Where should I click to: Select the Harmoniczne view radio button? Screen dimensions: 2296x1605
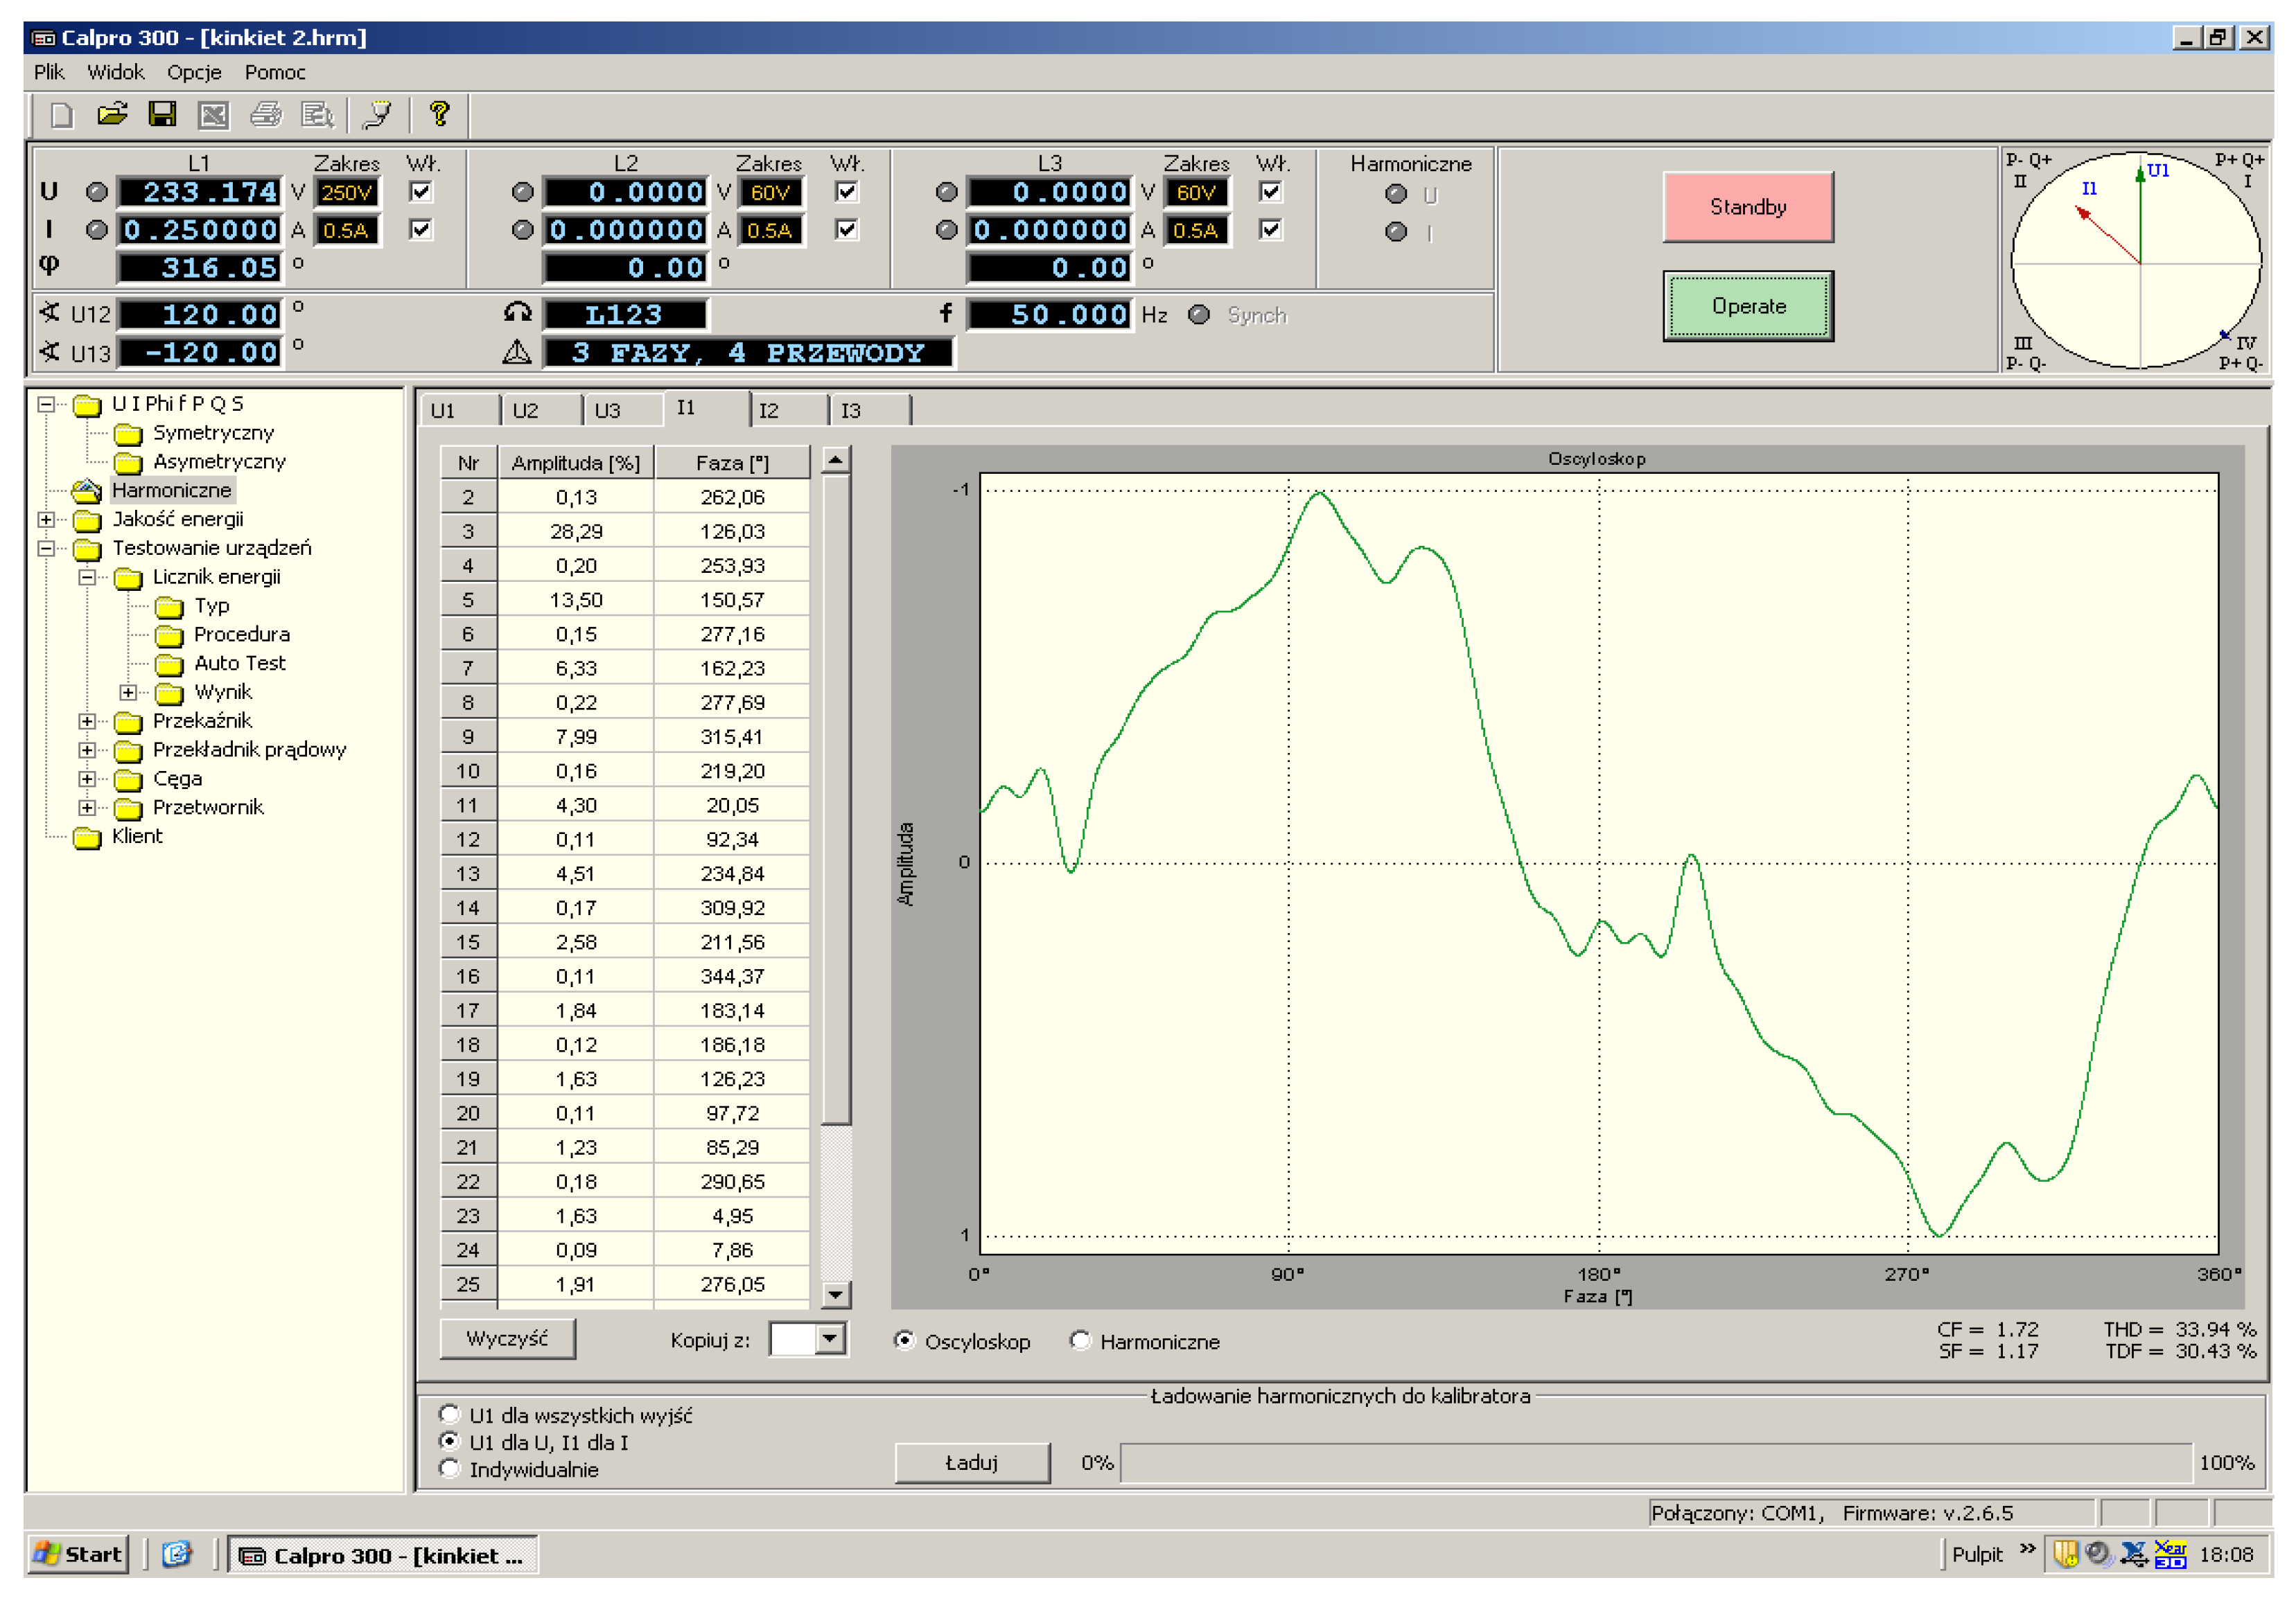(1080, 1341)
